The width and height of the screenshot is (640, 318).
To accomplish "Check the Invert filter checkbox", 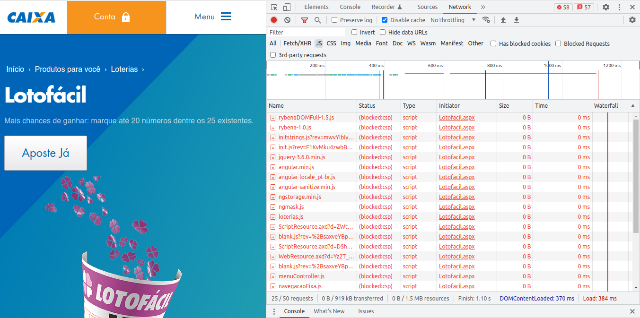I will 354,33.
